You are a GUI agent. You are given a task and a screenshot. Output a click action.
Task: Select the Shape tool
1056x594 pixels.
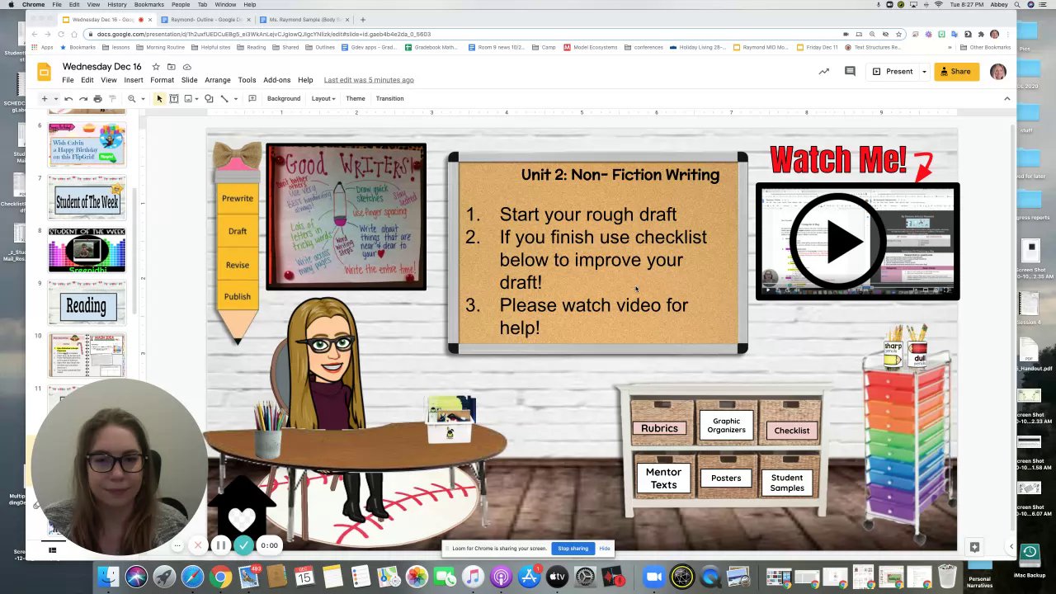coord(209,99)
